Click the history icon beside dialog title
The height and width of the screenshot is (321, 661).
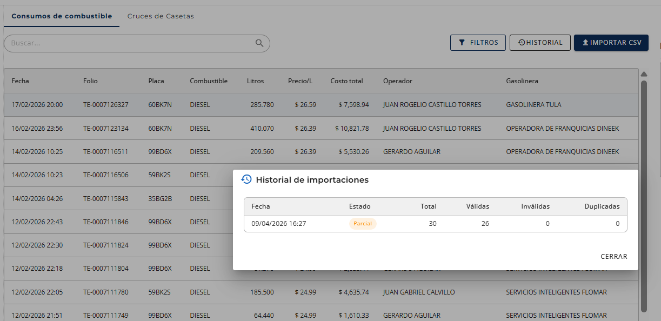tap(246, 179)
